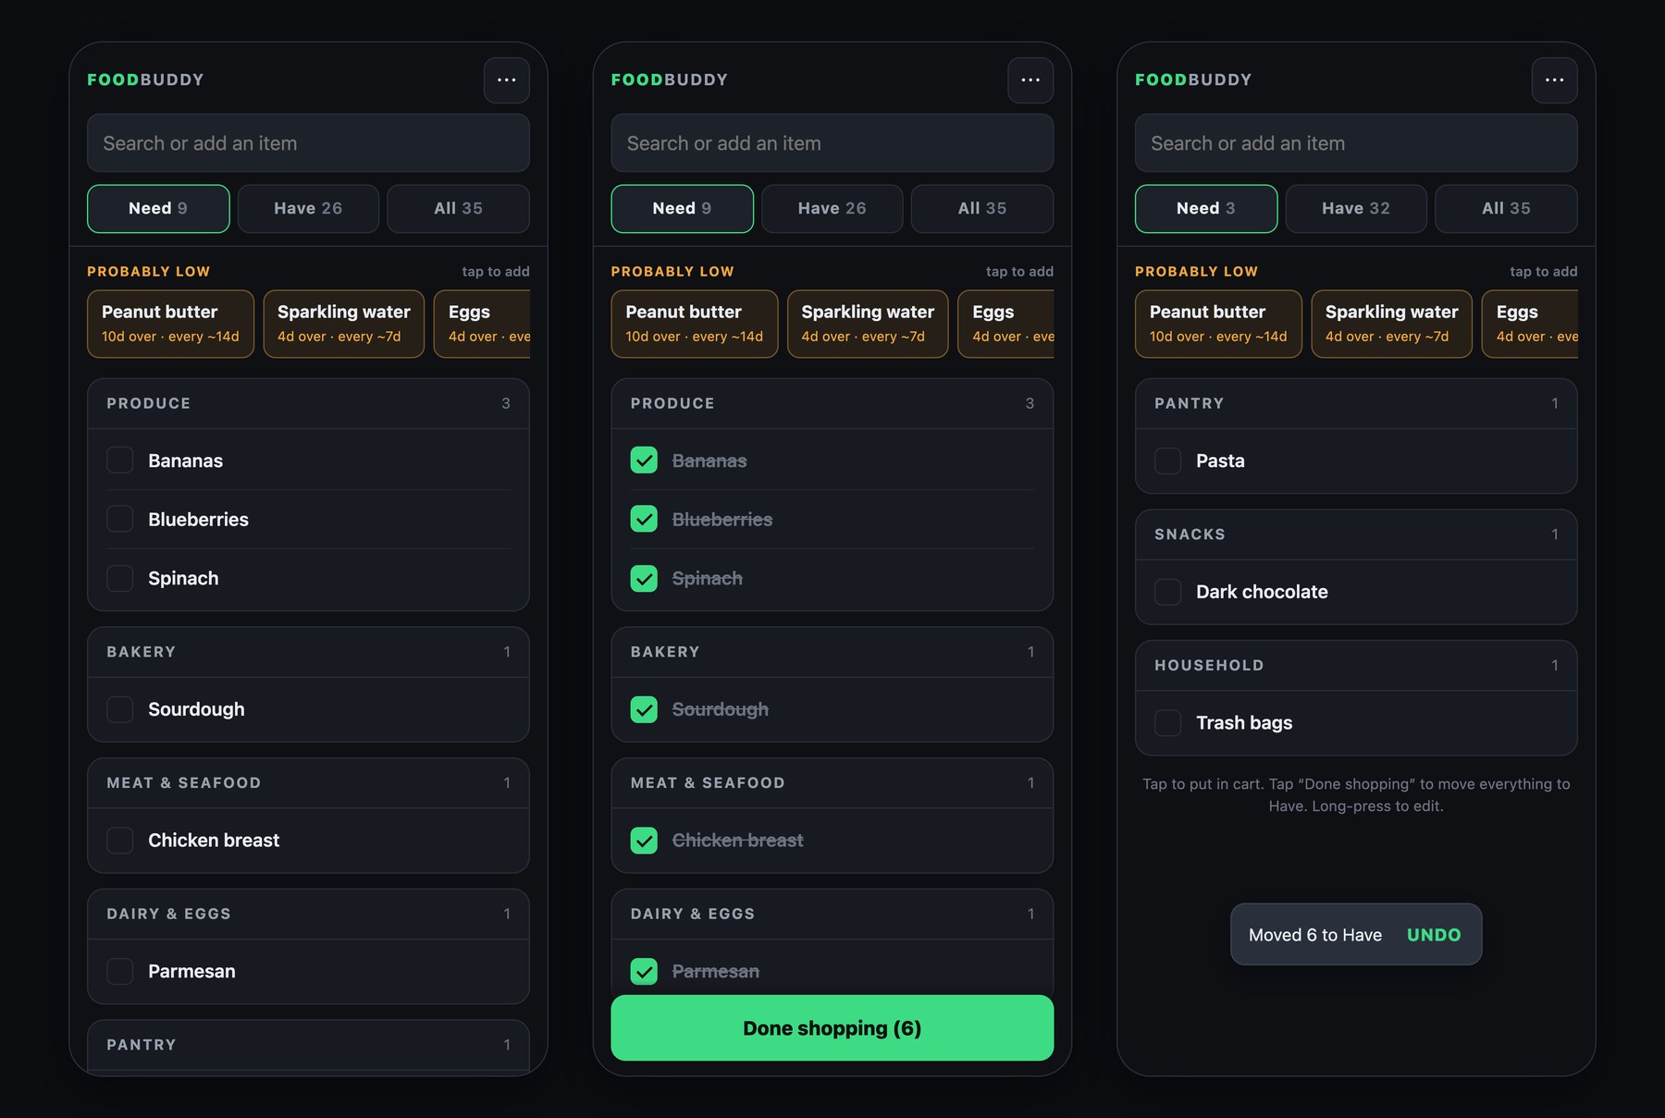Collapse the Household section header
The width and height of the screenshot is (1665, 1118).
click(x=1356, y=666)
